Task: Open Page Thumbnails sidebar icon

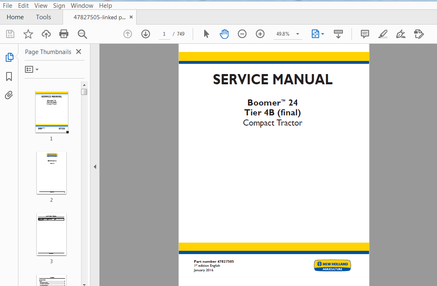Action: [x=9, y=57]
